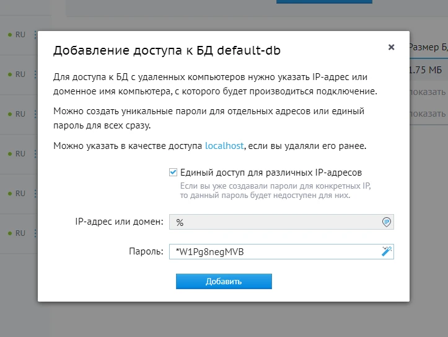Click the Добавить button
This screenshot has width=448, height=337.
[224, 282]
